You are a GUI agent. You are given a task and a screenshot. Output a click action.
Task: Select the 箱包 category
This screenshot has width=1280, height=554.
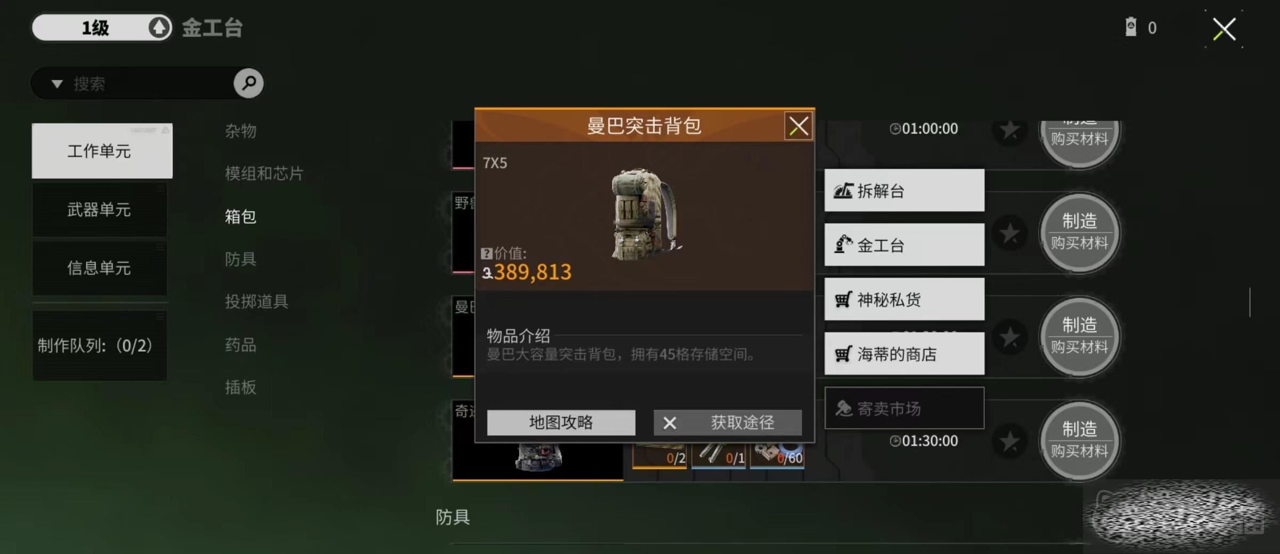(x=240, y=216)
